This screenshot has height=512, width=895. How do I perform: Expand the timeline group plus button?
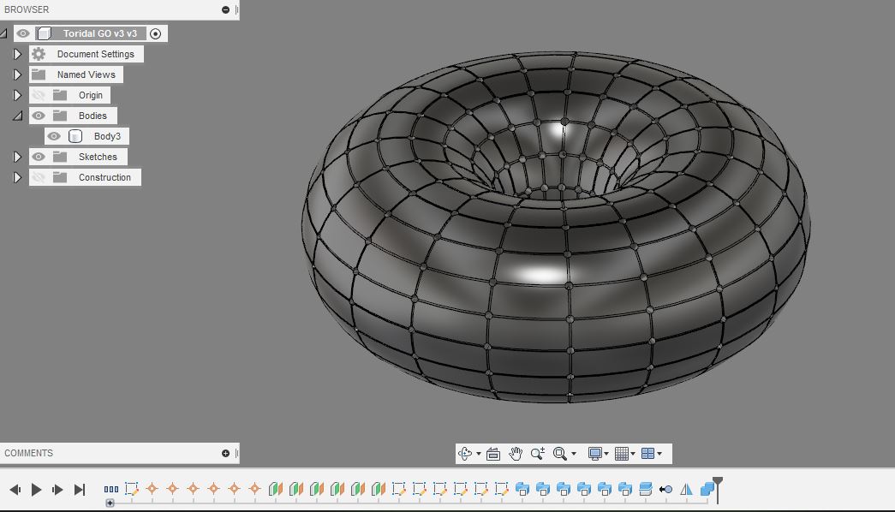(110, 503)
